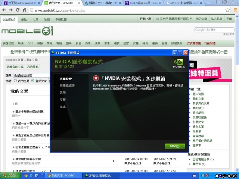Screen dimensions: 239x179
Task: Switch to first tab about .net framework
Action: coord(22,3)
